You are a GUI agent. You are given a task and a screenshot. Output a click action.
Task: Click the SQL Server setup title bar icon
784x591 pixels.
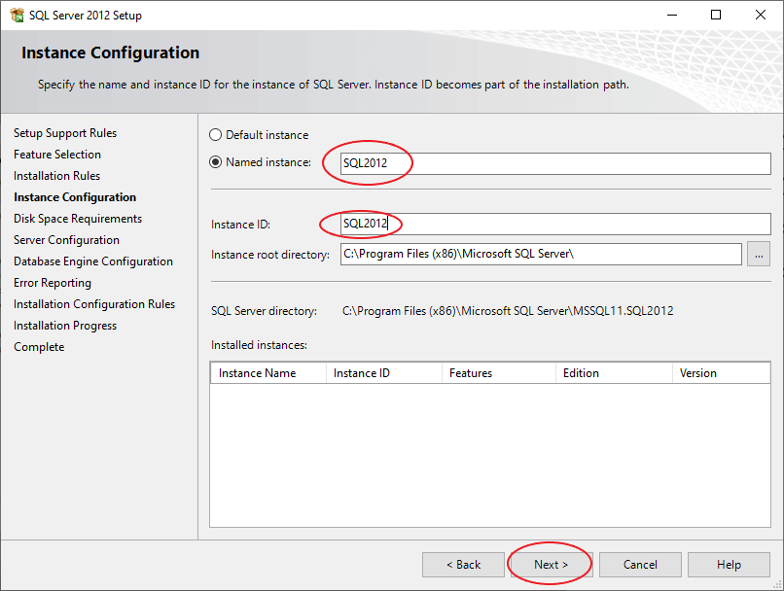17,15
